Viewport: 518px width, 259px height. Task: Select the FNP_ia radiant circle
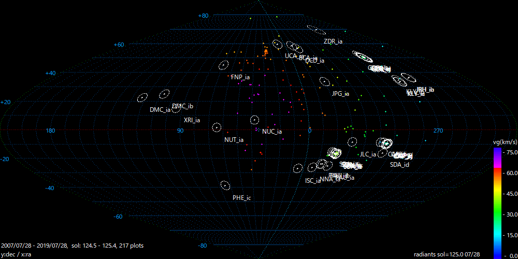224,65
